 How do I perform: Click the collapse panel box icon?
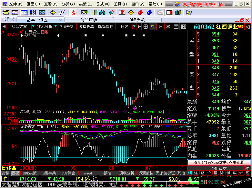coord(176,27)
